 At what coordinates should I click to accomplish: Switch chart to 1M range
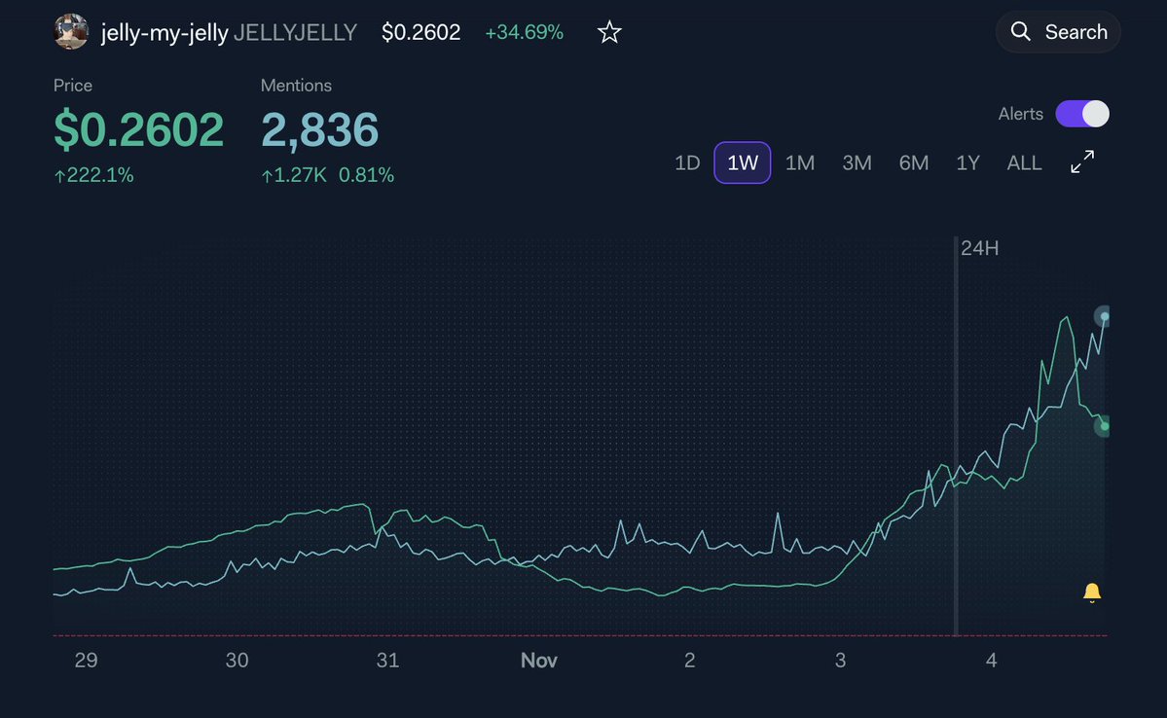point(799,162)
